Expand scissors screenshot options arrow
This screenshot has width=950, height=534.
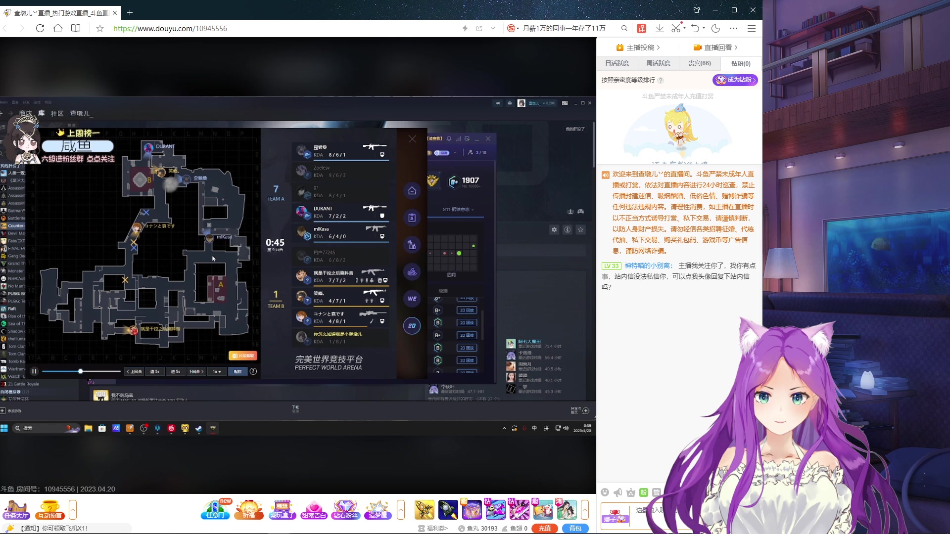(x=685, y=28)
